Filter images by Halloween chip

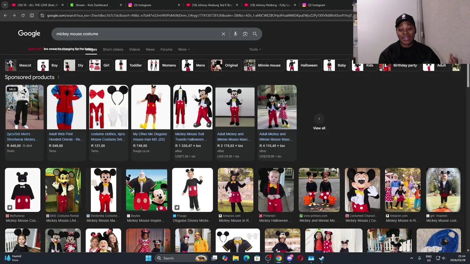(x=303, y=65)
